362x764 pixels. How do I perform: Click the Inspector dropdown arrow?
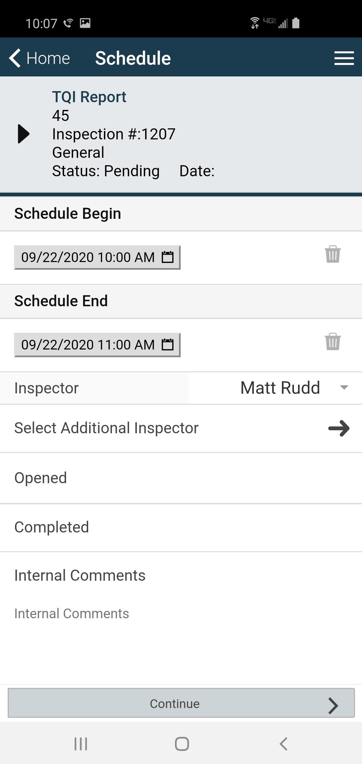344,388
